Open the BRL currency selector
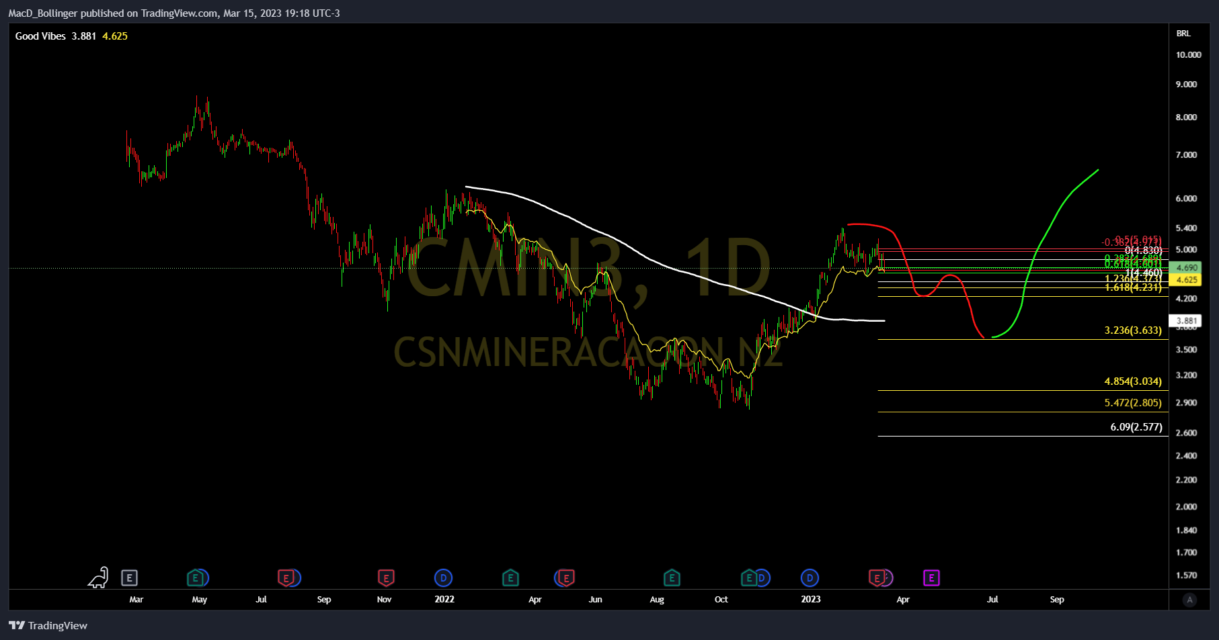Screen dimensions: 1219x640 click(1183, 33)
